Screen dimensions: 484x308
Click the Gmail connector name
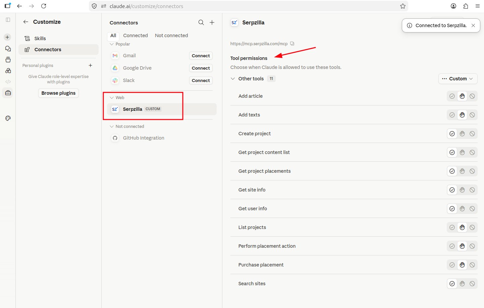pos(129,56)
